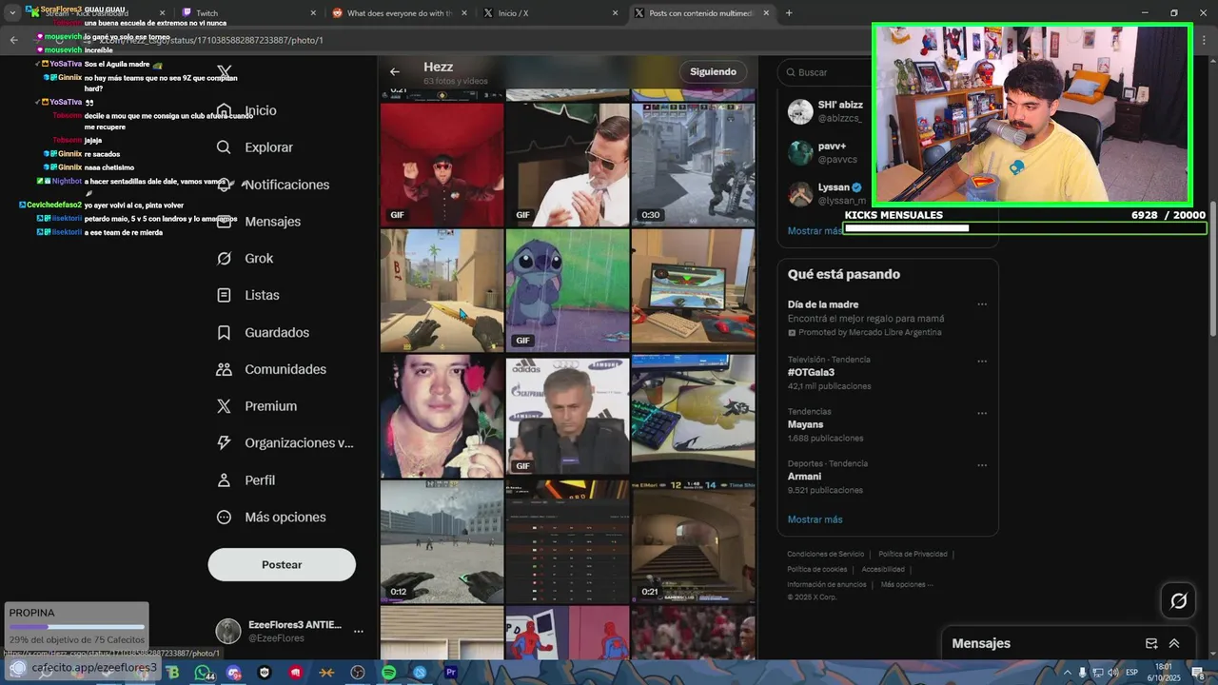Click the Más opciones circle icon
The width and height of the screenshot is (1218, 685).
[x=224, y=518]
